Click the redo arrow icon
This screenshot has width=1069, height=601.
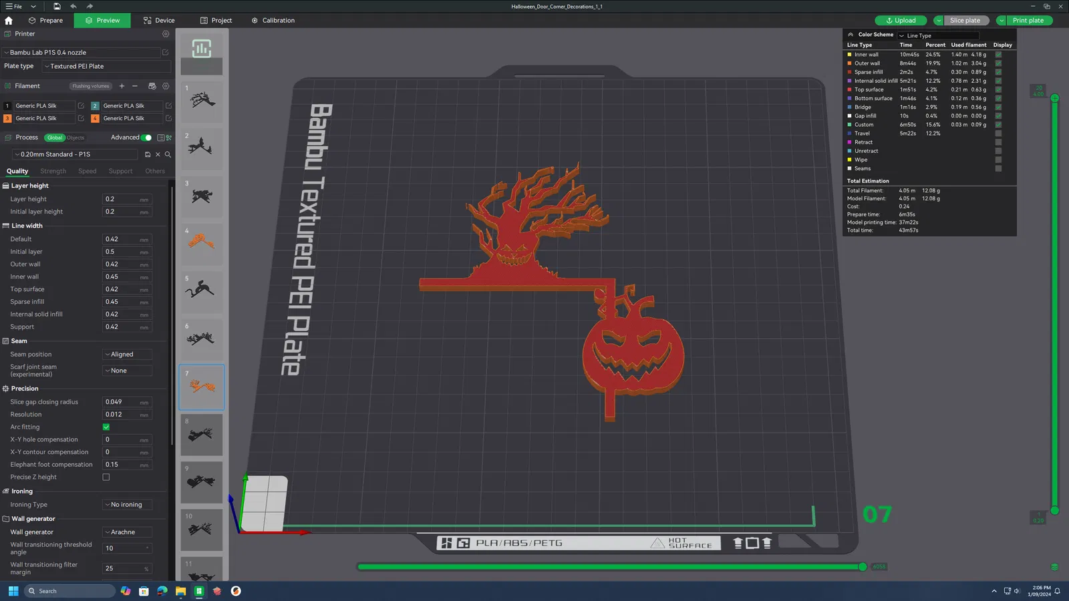point(90,6)
